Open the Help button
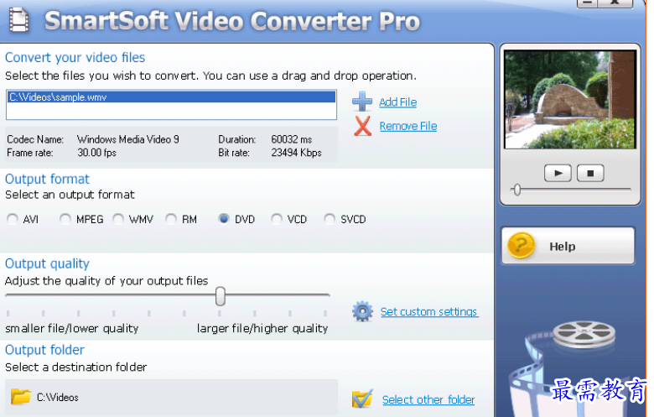This screenshot has height=417, width=654. [568, 246]
